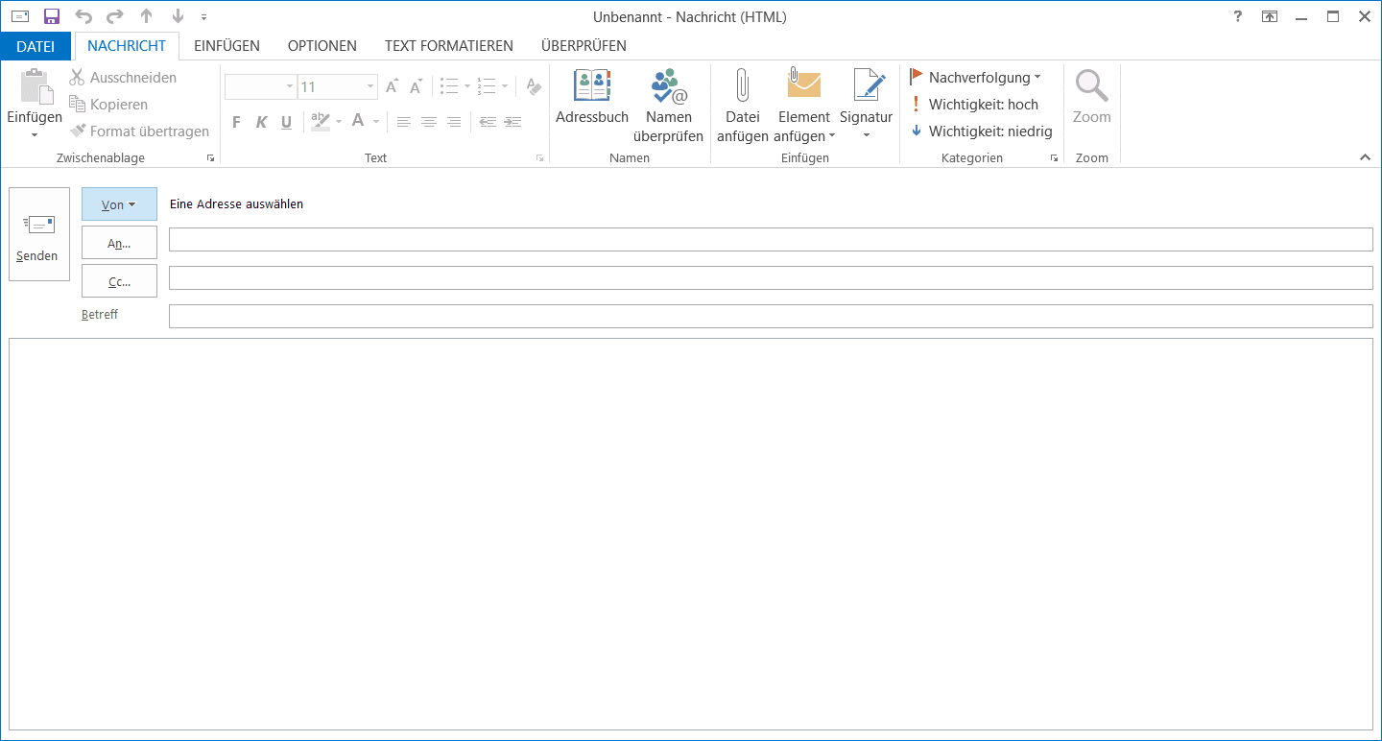This screenshot has height=741, width=1382.
Task: Toggle italic formatting
Action: coord(261,122)
